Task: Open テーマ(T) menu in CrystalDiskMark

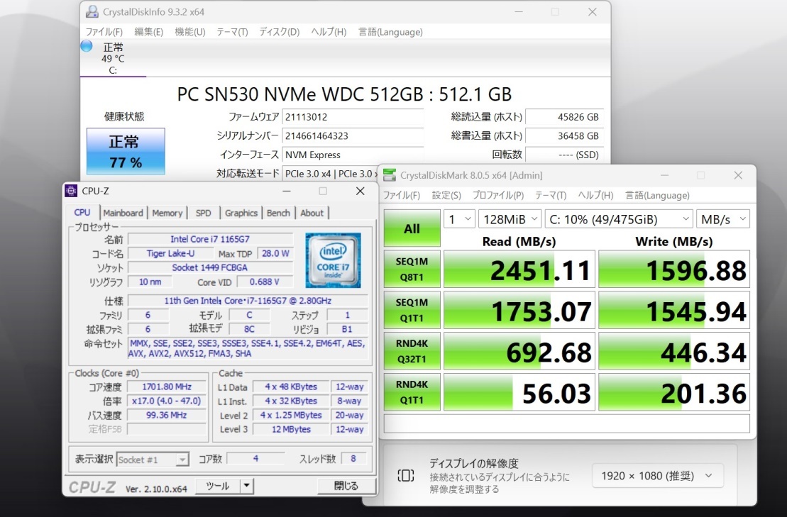Action: (551, 196)
